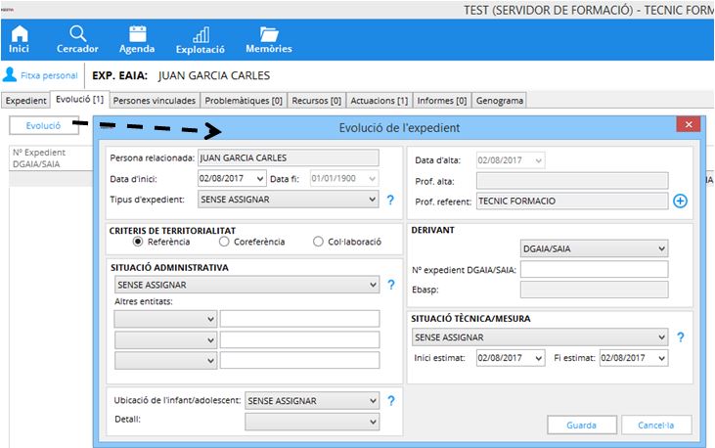Click the Fitxa personal user icon
The width and height of the screenshot is (715, 448).
pyautogui.click(x=11, y=74)
